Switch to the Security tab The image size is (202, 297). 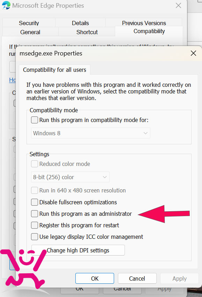(29, 23)
